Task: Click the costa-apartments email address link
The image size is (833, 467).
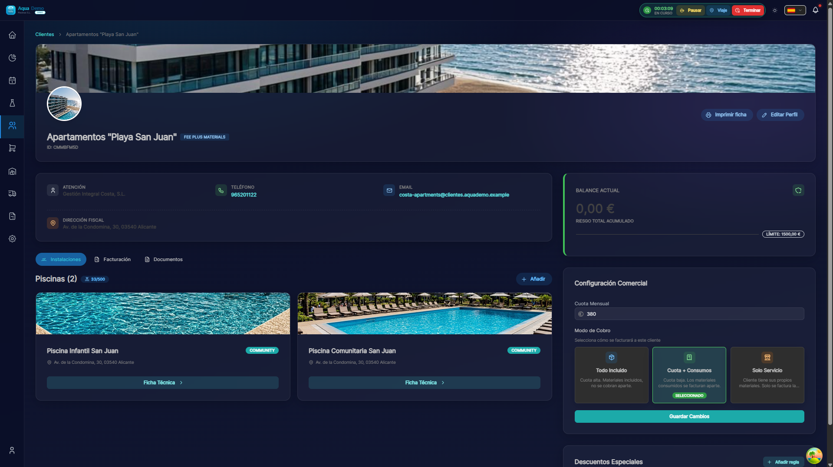Action: (x=454, y=195)
